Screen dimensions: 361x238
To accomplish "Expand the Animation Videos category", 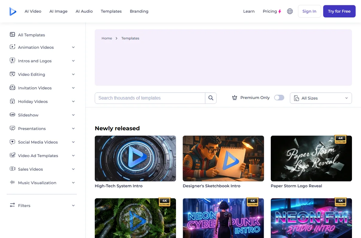I will click(73, 47).
